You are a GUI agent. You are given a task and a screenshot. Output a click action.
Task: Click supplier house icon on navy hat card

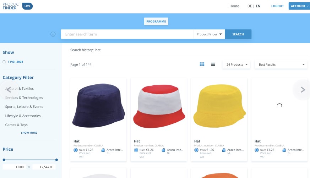[103, 150]
